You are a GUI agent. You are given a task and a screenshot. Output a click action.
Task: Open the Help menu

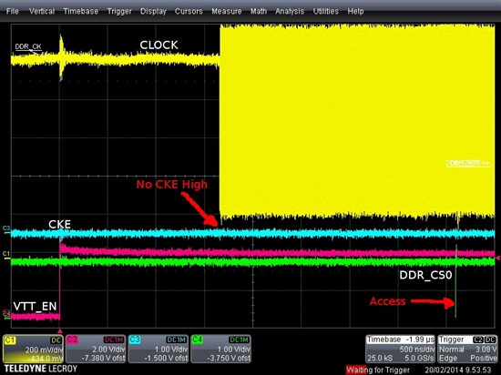(x=355, y=11)
